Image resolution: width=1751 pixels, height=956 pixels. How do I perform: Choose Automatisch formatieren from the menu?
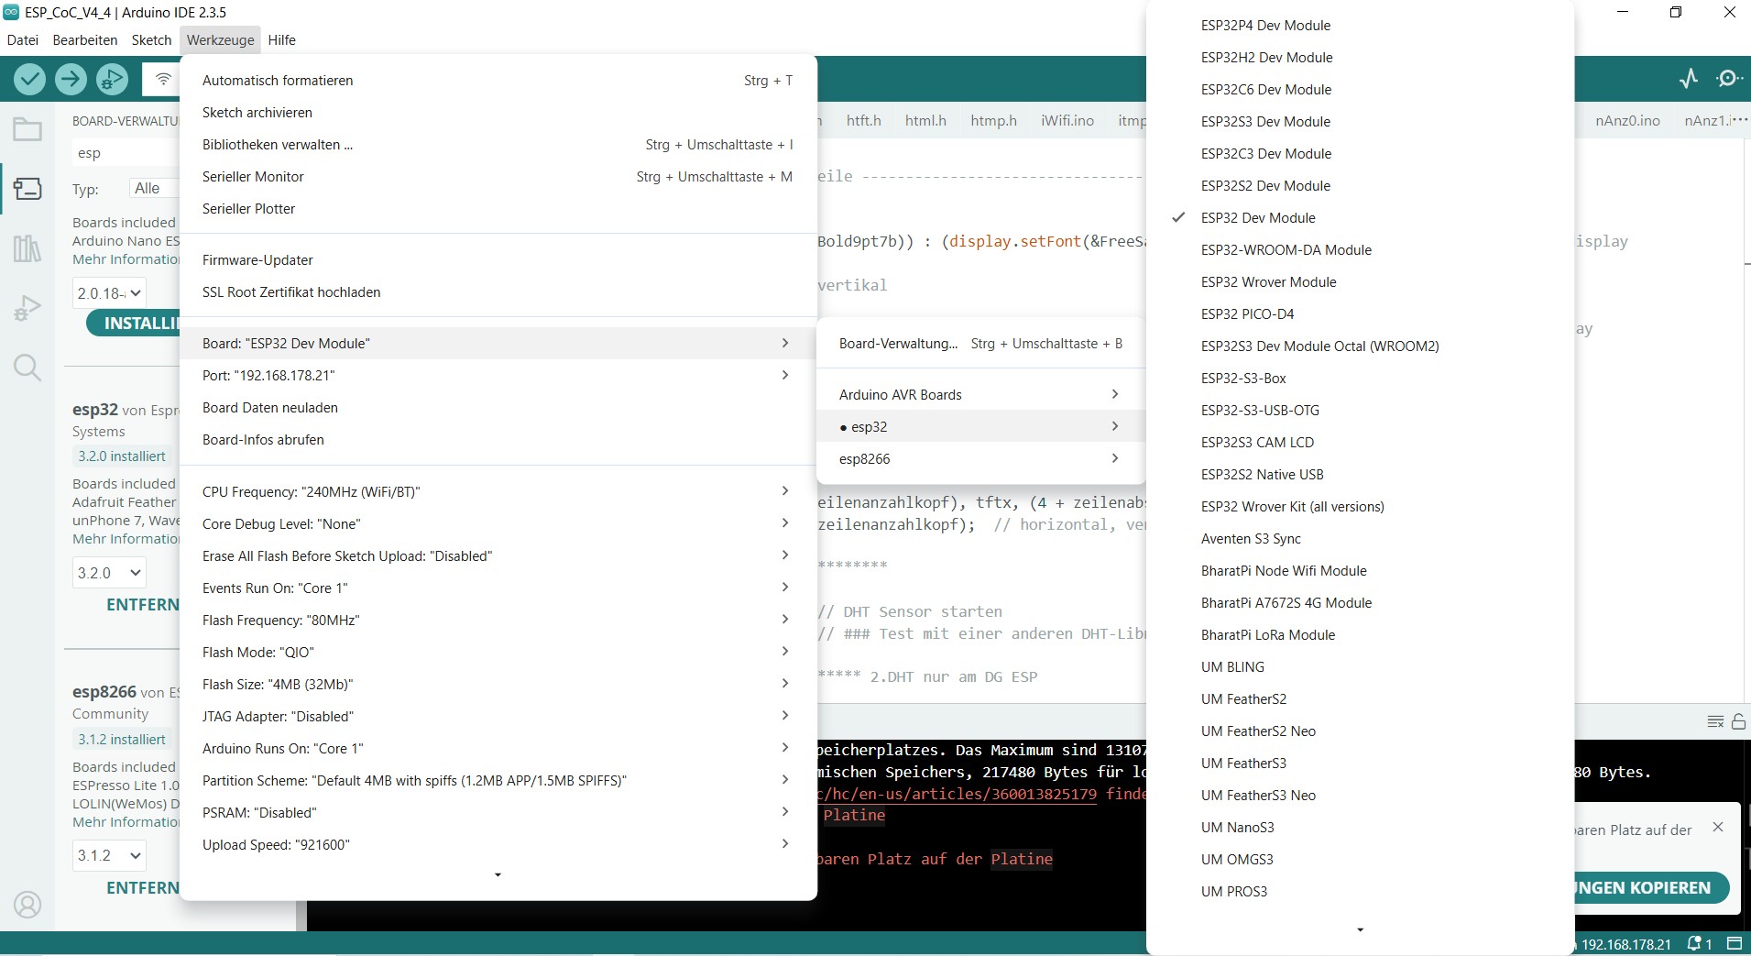click(x=498, y=81)
